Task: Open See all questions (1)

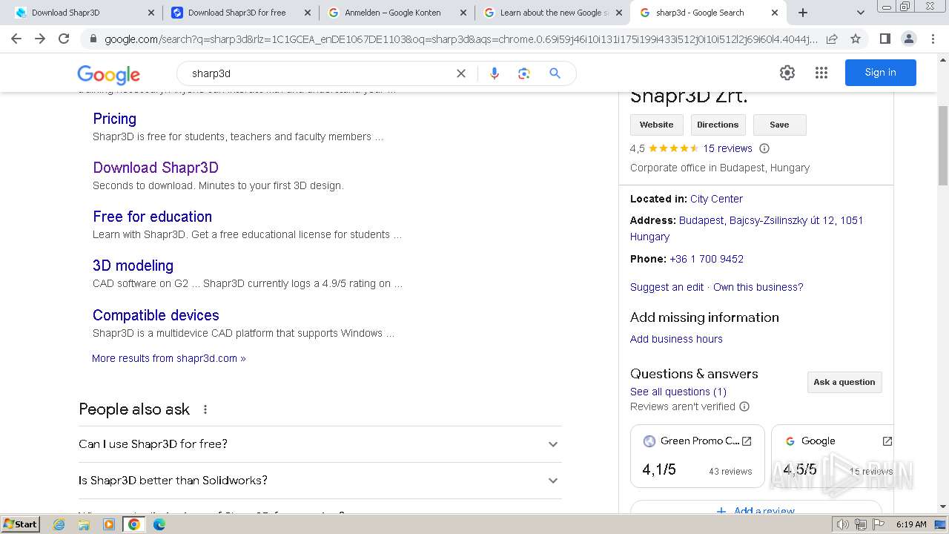Action: [678, 392]
